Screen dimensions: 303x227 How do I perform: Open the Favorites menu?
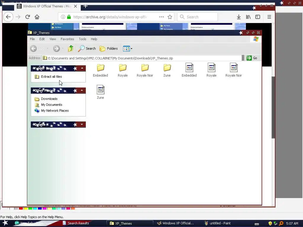tap(67, 39)
